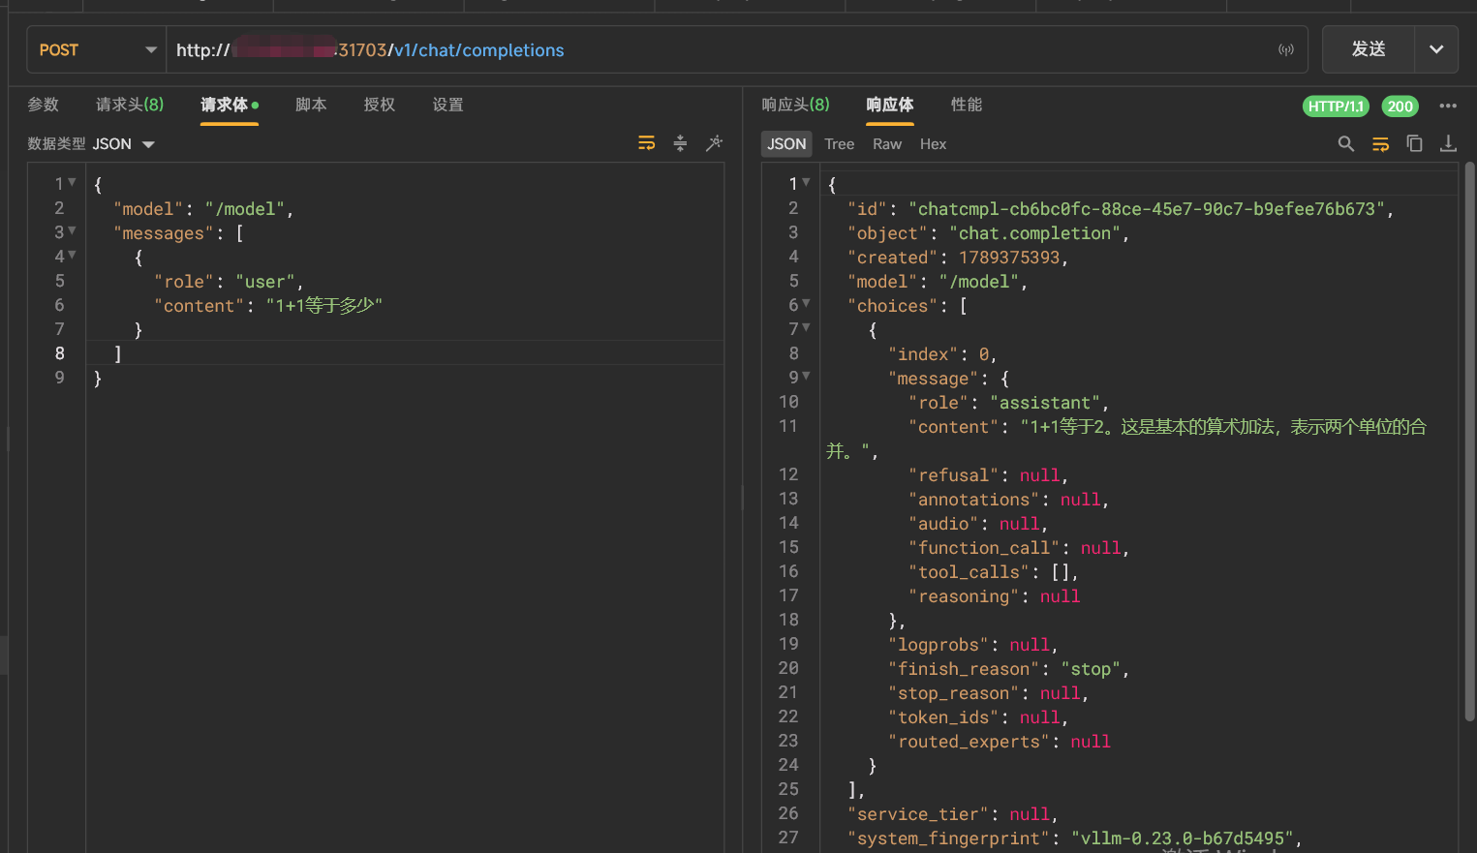Open the 数据类型 JSON type dropdown
1477x853 pixels.
pos(91,144)
